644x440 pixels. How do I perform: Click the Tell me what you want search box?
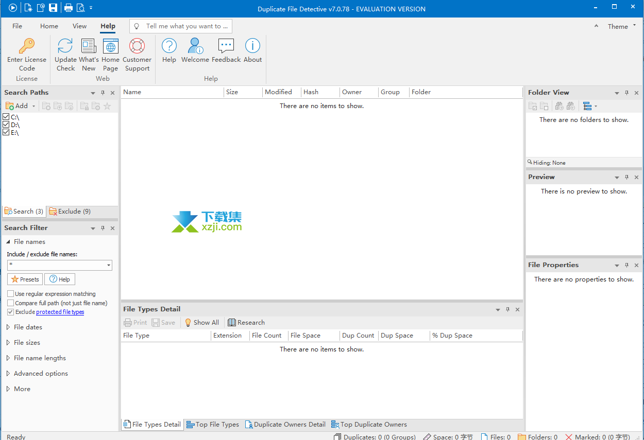181,26
